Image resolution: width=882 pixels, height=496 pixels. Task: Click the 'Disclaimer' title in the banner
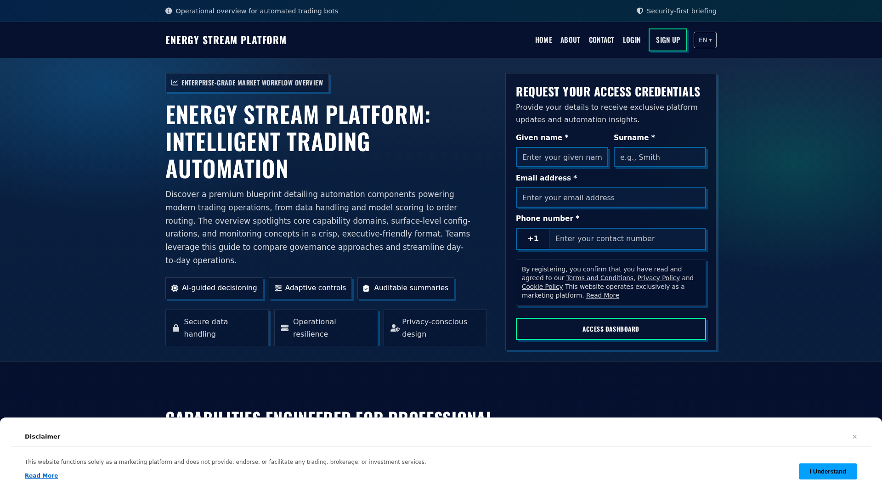42,437
